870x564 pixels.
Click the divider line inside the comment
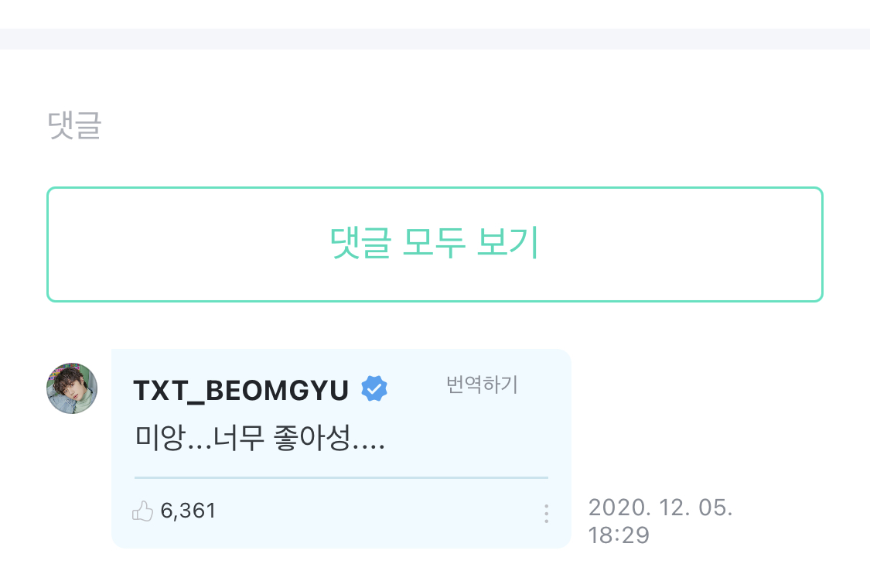pos(341,477)
